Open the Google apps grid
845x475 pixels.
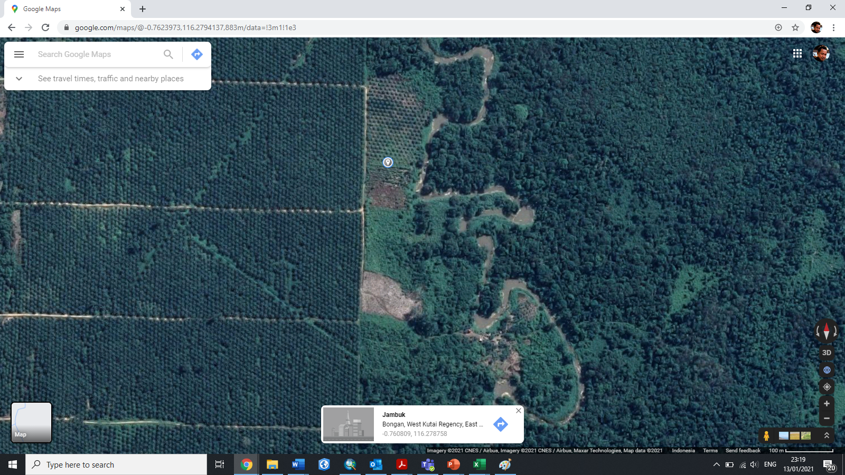797,53
